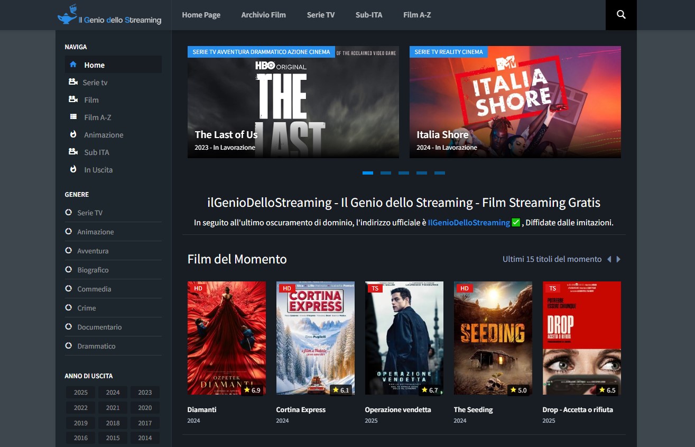
Task: Go to next titles with right arrow
Action: pyautogui.click(x=618, y=259)
